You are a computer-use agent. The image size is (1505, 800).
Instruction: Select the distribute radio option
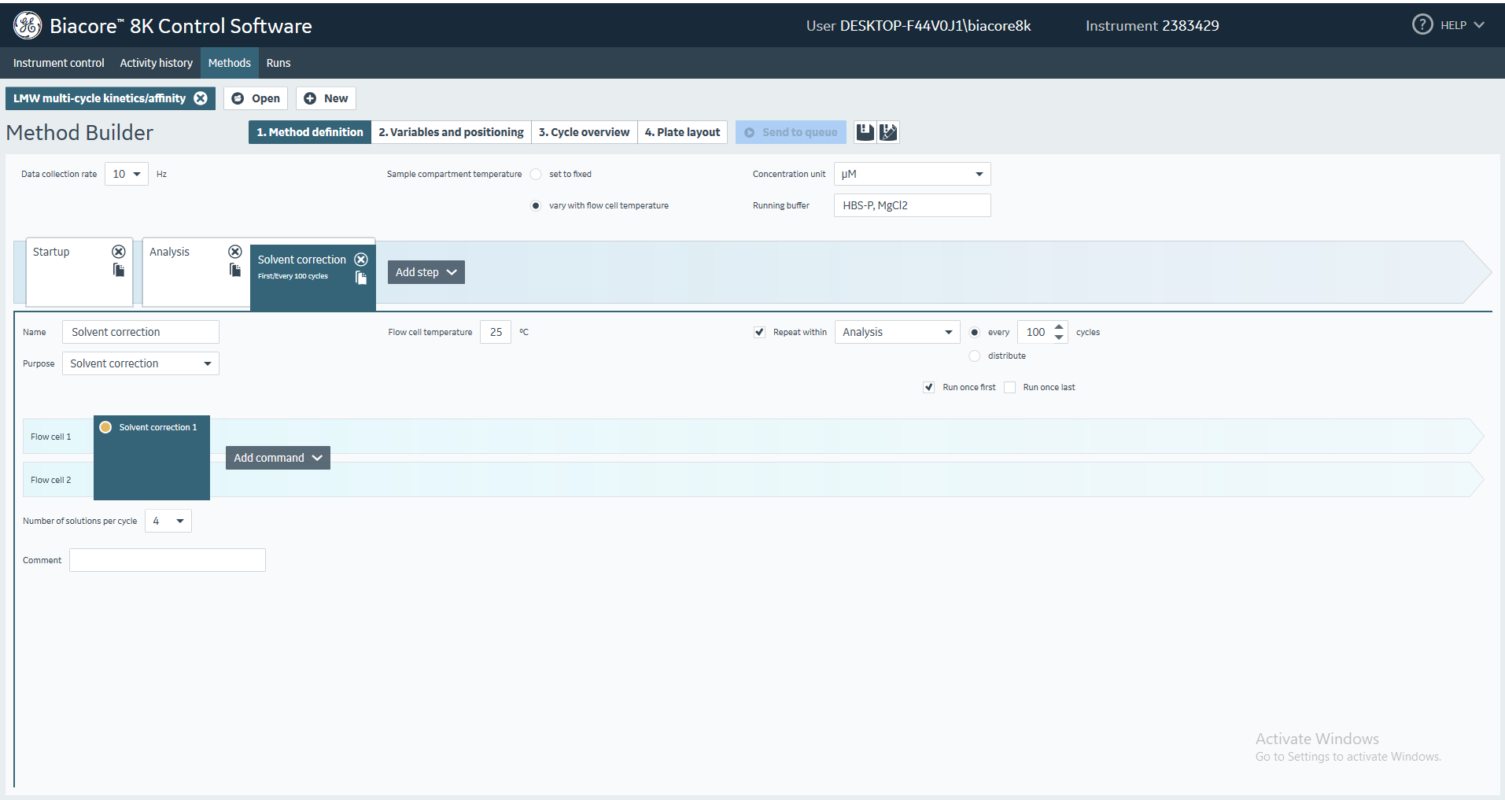click(x=975, y=356)
